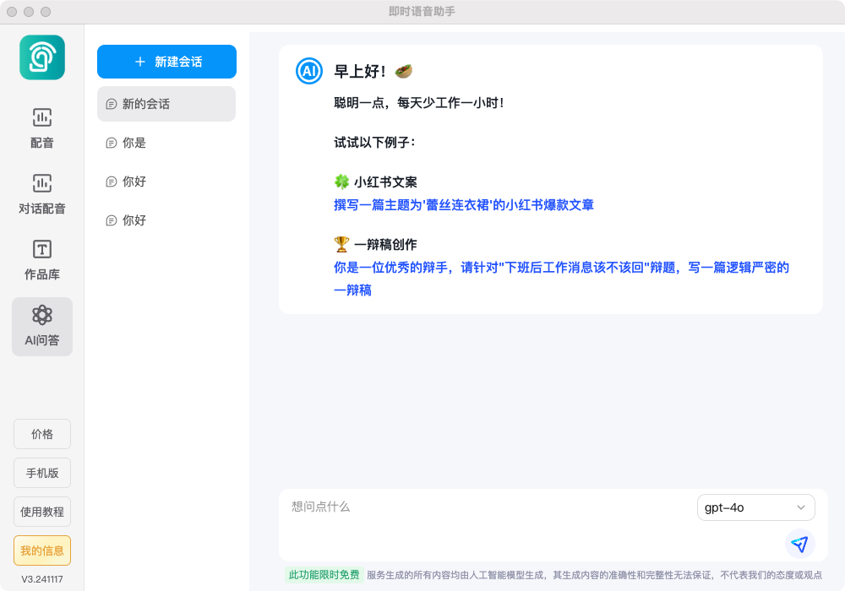The image size is (845, 591).
Task: Open the 对话配音 dialogue dubbing icon
Action: point(42,183)
